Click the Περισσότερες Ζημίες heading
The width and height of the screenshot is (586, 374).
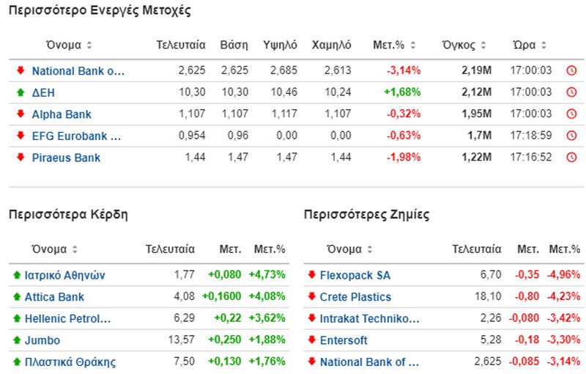click(x=366, y=214)
